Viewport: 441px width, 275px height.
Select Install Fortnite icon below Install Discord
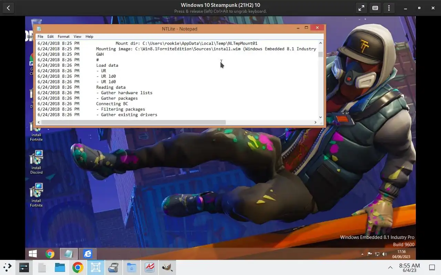(36, 195)
